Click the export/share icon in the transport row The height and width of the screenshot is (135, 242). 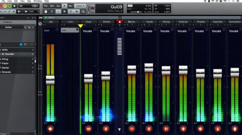(83, 12)
